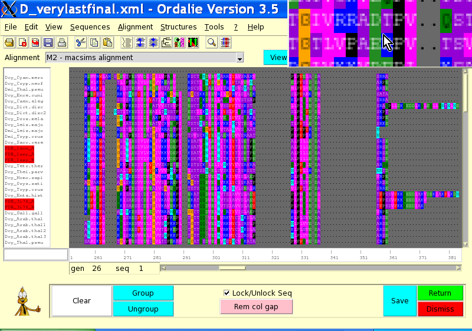Open the Sequences menu
Image resolution: width=472 pixels, height=331 pixels.
tap(90, 27)
